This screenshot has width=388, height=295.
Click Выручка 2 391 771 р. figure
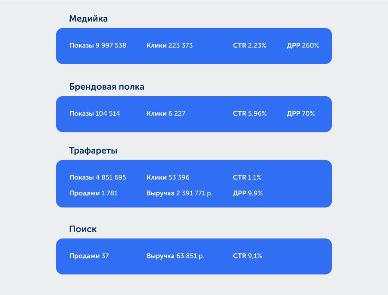click(x=179, y=193)
